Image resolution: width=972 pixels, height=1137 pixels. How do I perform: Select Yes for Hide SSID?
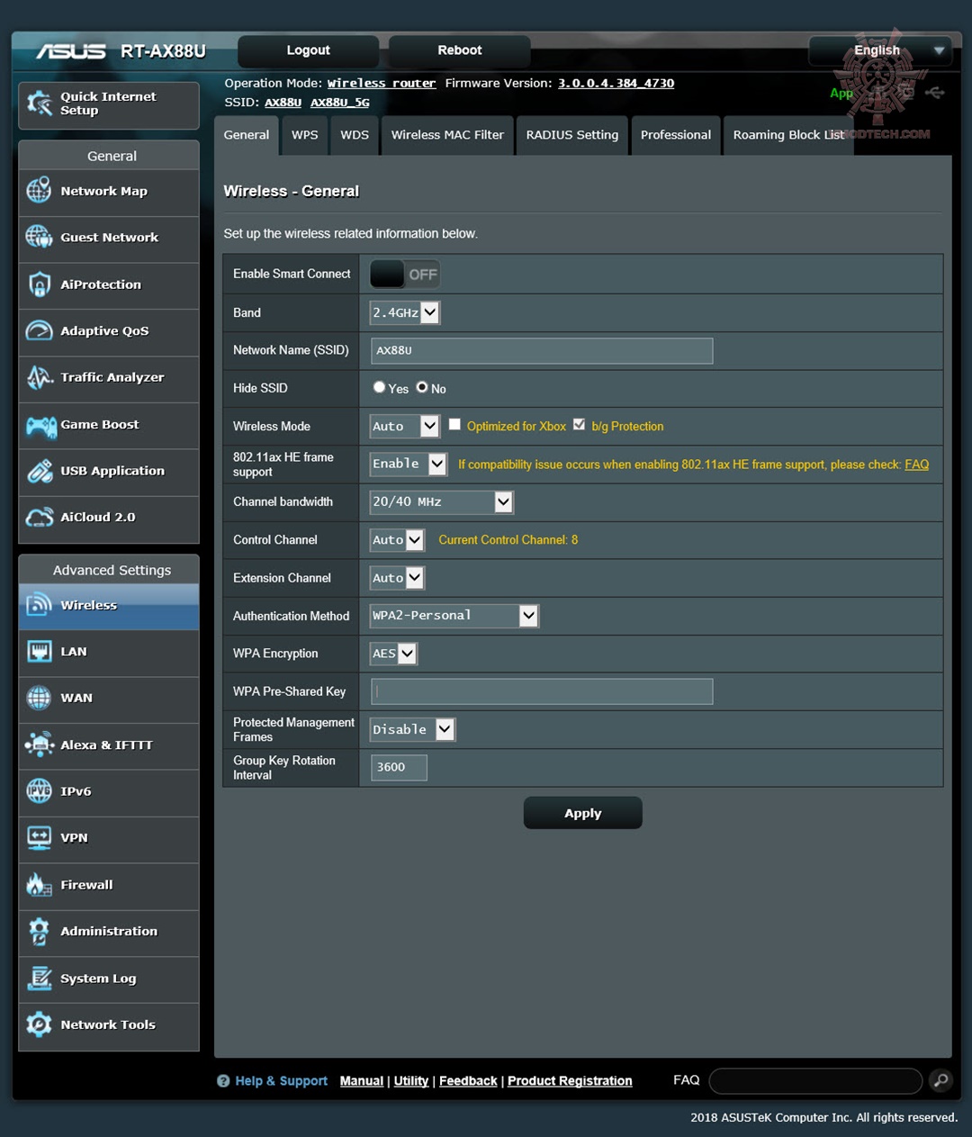pyautogui.click(x=379, y=387)
